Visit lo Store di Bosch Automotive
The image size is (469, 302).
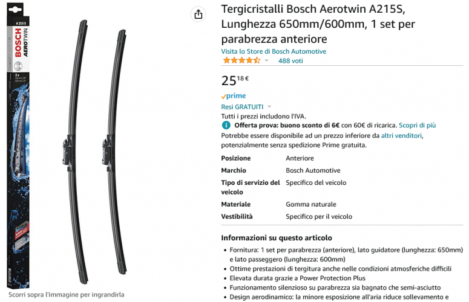point(274,51)
